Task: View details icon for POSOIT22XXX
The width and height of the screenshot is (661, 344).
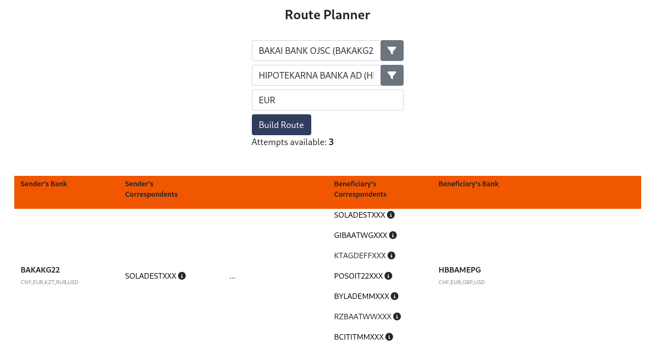Action: (388, 276)
